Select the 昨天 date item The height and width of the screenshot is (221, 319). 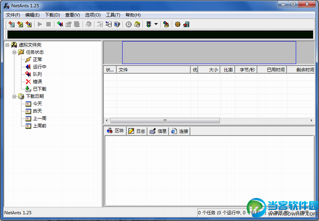37,111
